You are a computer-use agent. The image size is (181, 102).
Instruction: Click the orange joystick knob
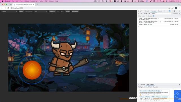(32, 70)
